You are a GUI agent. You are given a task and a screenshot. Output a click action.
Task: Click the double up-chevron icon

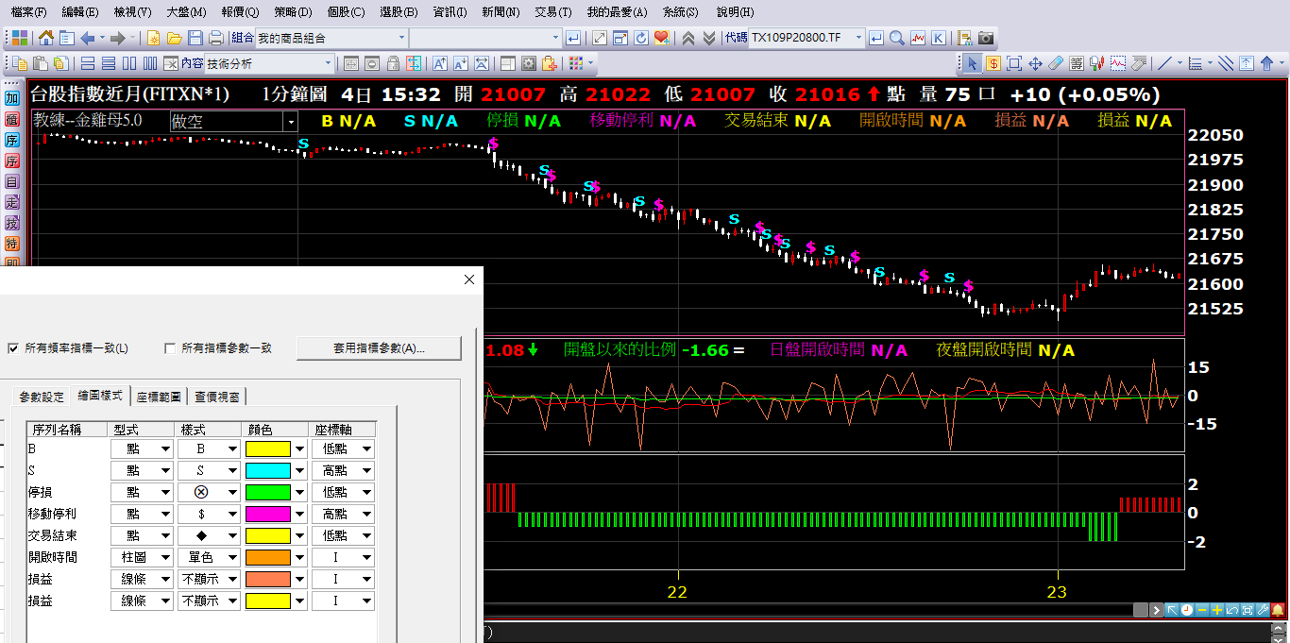(x=688, y=38)
